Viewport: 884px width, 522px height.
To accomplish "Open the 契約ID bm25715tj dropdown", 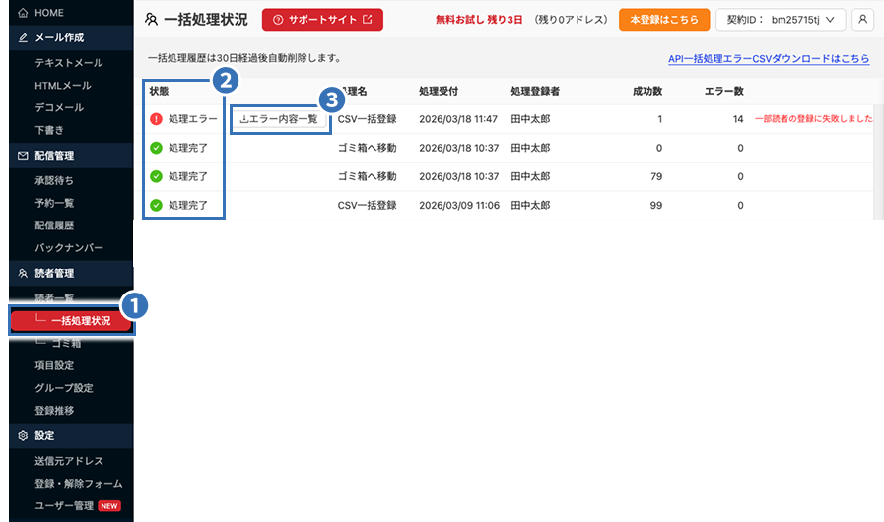I will point(780,19).
